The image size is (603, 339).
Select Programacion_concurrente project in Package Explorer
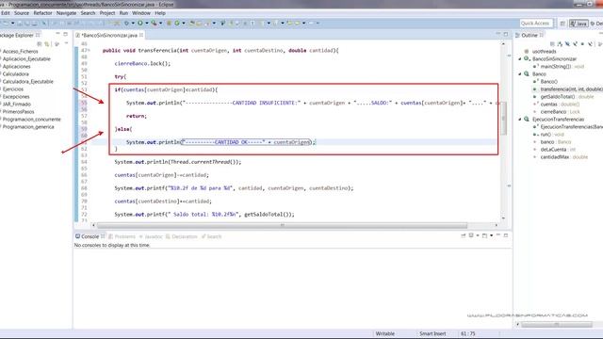click(x=31, y=120)
